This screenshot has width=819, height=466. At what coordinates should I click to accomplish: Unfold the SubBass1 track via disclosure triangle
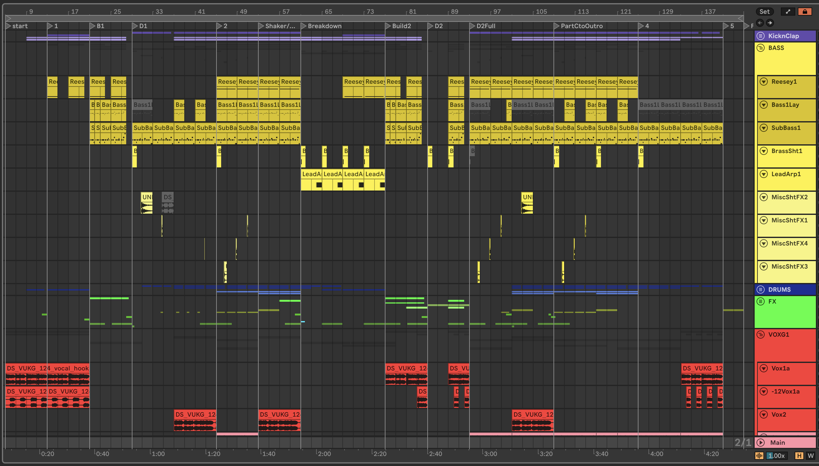click(x=764, y=128)
